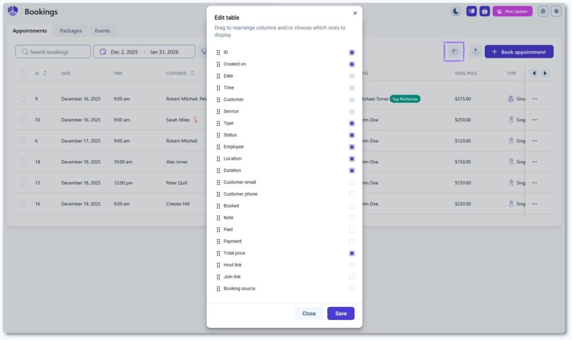
Task: Enable the Customer email column checkbox
Action: (x=352, y=182)
